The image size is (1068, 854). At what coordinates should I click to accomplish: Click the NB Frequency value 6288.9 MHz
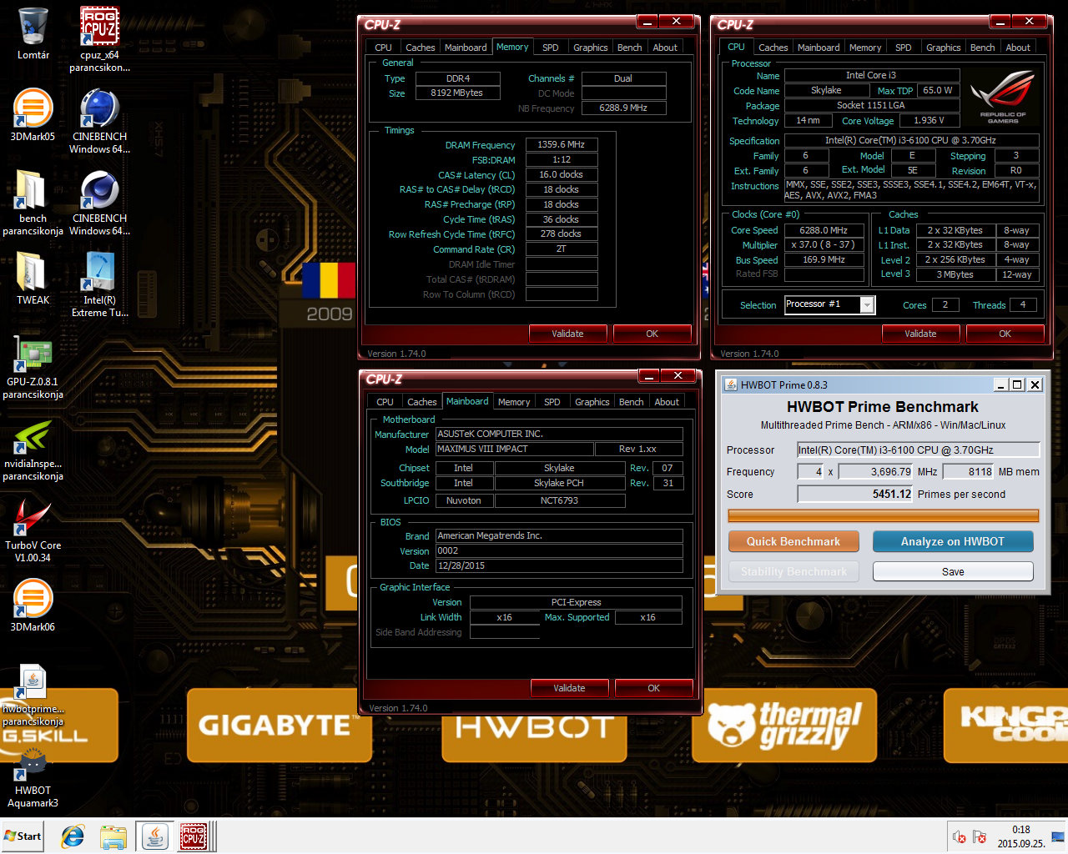pos(623,108)
